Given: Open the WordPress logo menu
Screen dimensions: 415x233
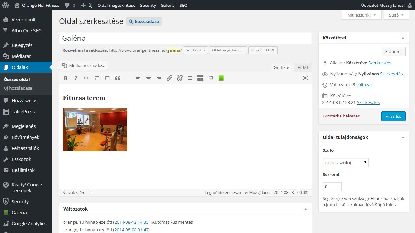Looking at the screenshot, I should pyautogui.click(x=5, y=5).
